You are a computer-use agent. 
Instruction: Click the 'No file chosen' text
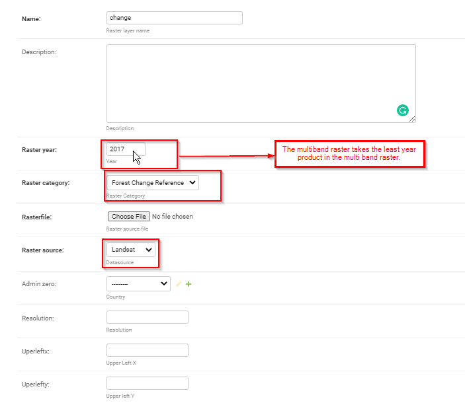click(x=172, y=217)
